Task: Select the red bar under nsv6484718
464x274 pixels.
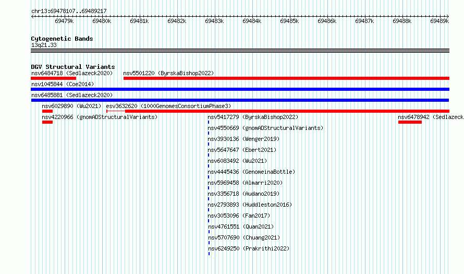Action: click(54, 78)
